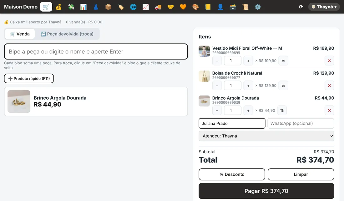Click the 'WhatsApp (opcional)' field

[301, 123]
